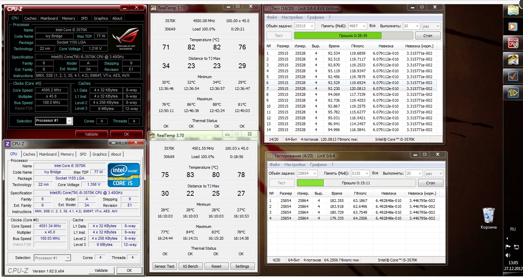Open Файл menu in LinX AVX Edition
Screen dimensions: 523x277
point(271,17)
